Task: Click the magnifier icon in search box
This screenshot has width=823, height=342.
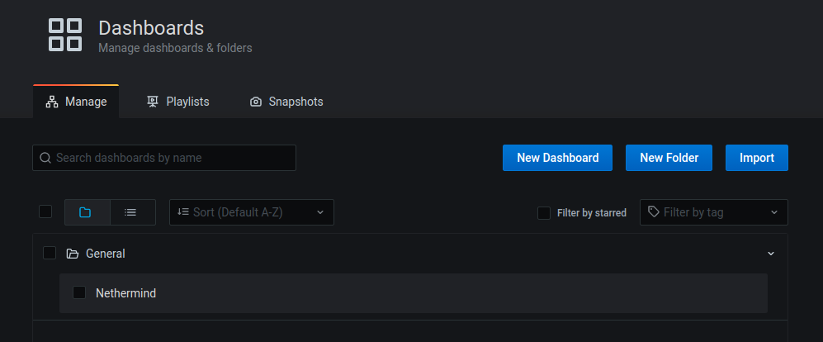Action: coord(45,158)
